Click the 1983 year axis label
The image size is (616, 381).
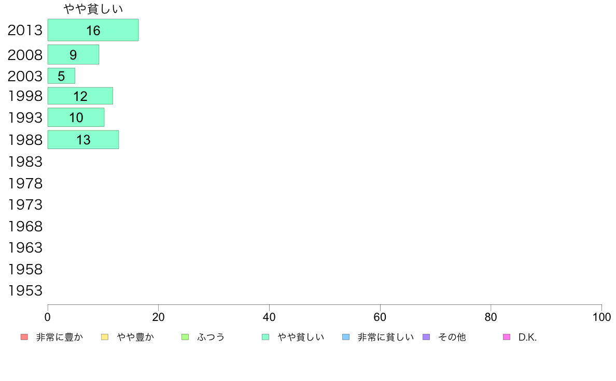[25, 162]
